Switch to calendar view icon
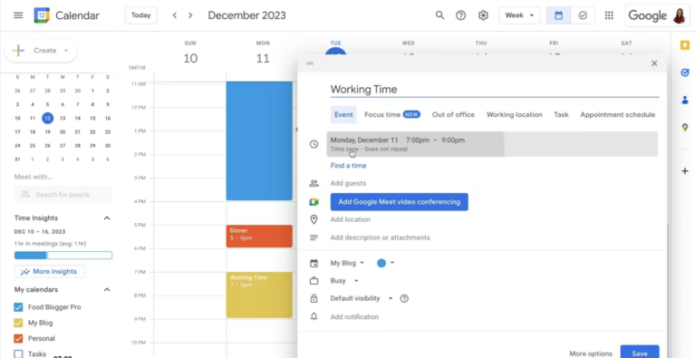This screenshot has width=696, height=358. (x=559, y=15)
